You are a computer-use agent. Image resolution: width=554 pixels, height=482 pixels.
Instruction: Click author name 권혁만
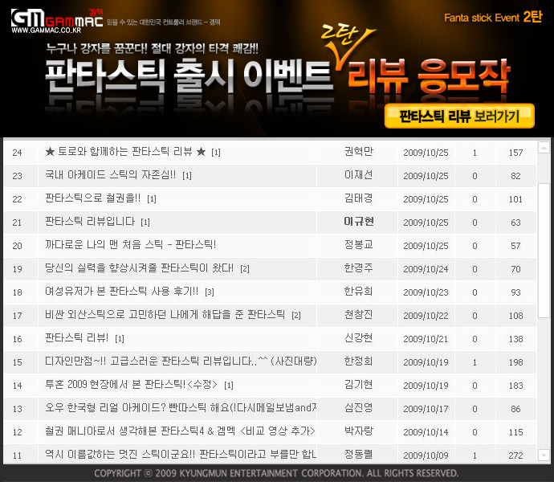pos(359,152)
